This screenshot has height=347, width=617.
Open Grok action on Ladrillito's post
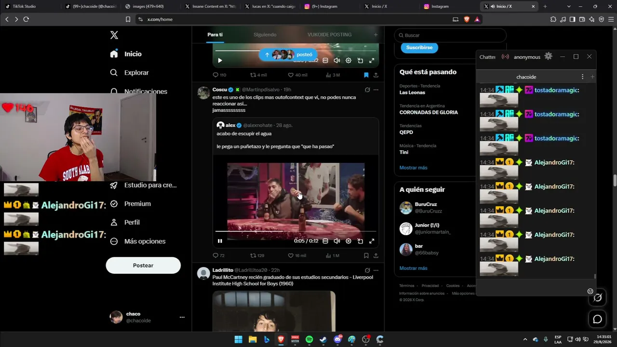click(367, 270)
